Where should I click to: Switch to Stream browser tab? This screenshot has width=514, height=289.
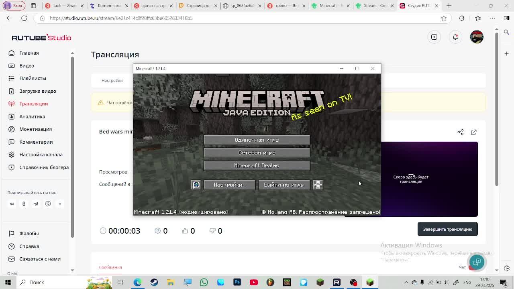pos(375,6)
